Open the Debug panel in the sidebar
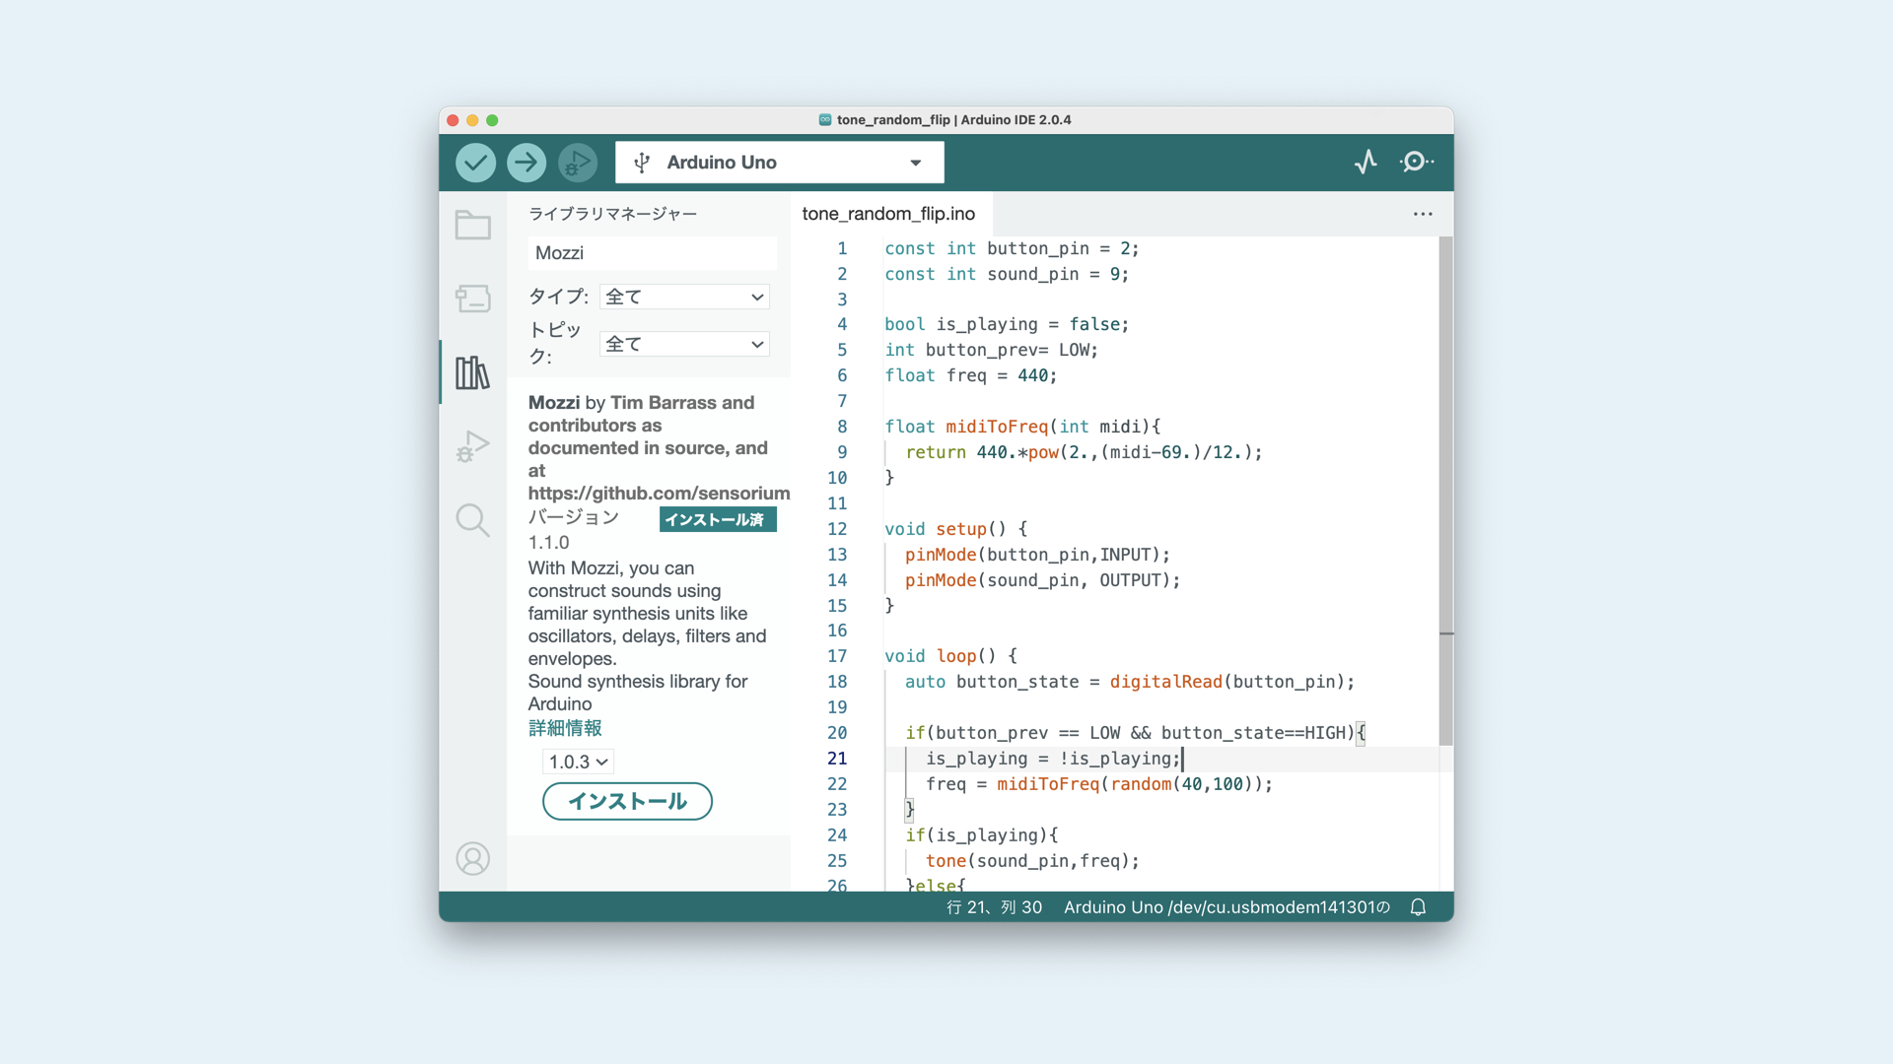The image size is (1893, 1064). [x=473, y=446]
